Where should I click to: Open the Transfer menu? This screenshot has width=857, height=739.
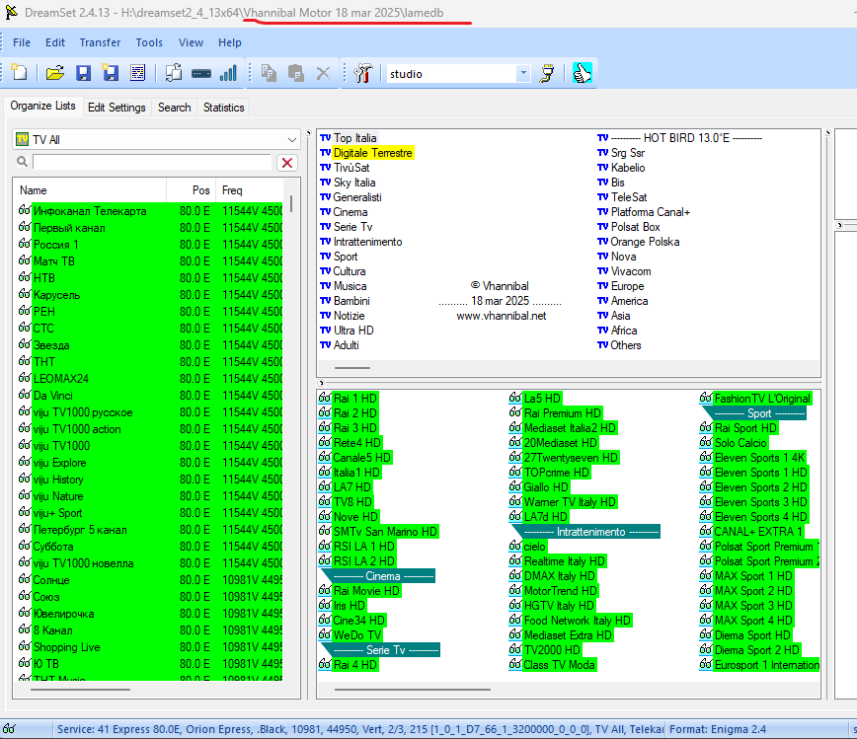(100, 42)
